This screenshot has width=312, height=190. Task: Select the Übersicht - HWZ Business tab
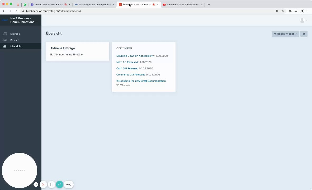click(137, 4)
